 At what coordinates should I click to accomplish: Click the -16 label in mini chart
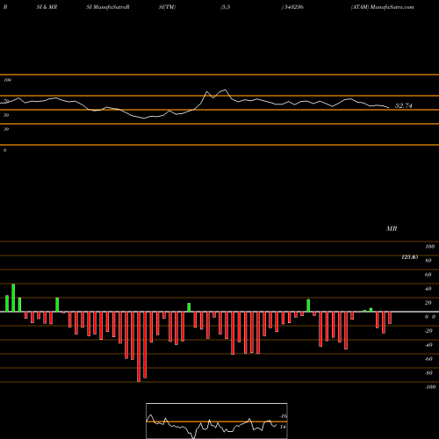click(283, 416)
